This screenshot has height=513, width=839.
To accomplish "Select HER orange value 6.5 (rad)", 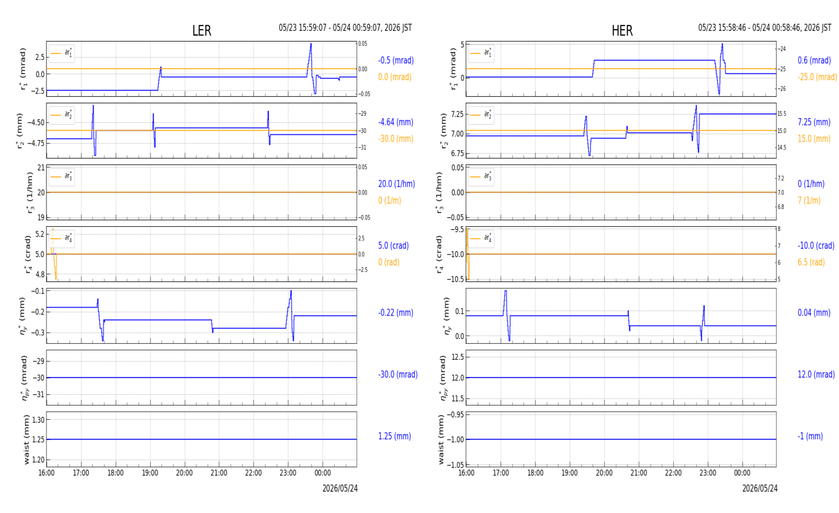I will 811,262.
